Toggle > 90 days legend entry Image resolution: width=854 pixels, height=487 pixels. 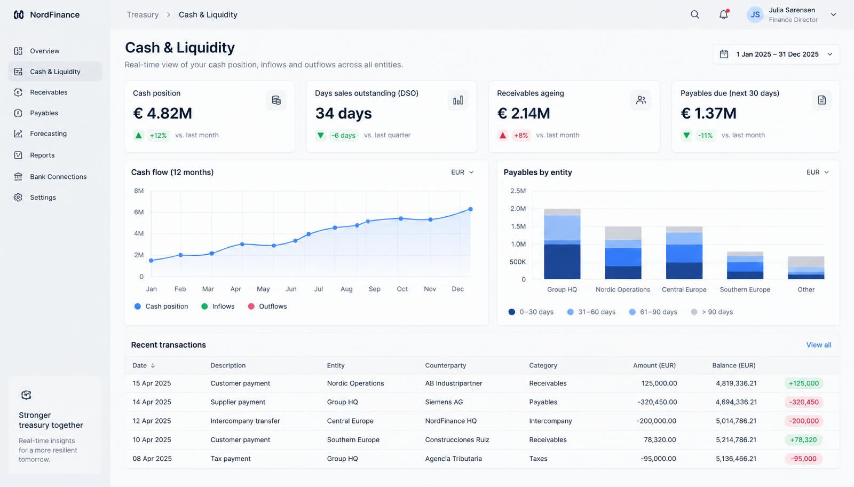pyautogui.click(x=712, y=312)
